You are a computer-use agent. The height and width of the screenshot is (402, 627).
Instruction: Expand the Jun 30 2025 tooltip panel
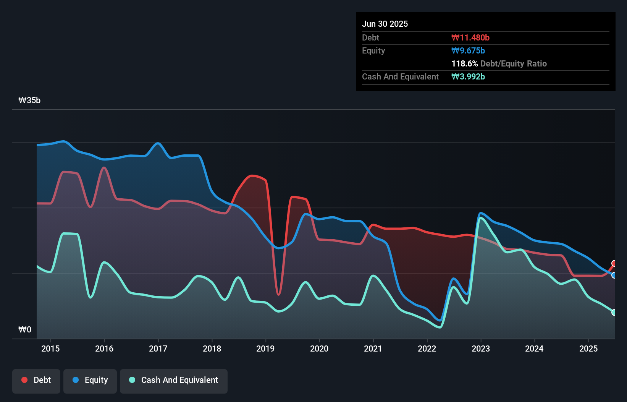pos(485,52)
